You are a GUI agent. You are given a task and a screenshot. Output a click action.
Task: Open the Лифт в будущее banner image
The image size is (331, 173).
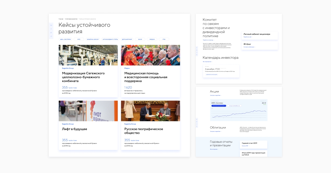(x=88, y=111)
